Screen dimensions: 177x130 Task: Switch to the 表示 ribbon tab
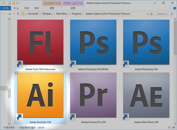tap(37, 8)
